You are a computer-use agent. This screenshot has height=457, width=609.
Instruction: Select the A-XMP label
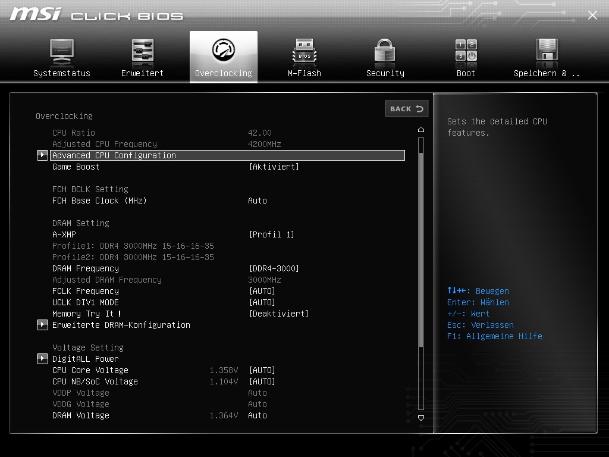(64, 234)
